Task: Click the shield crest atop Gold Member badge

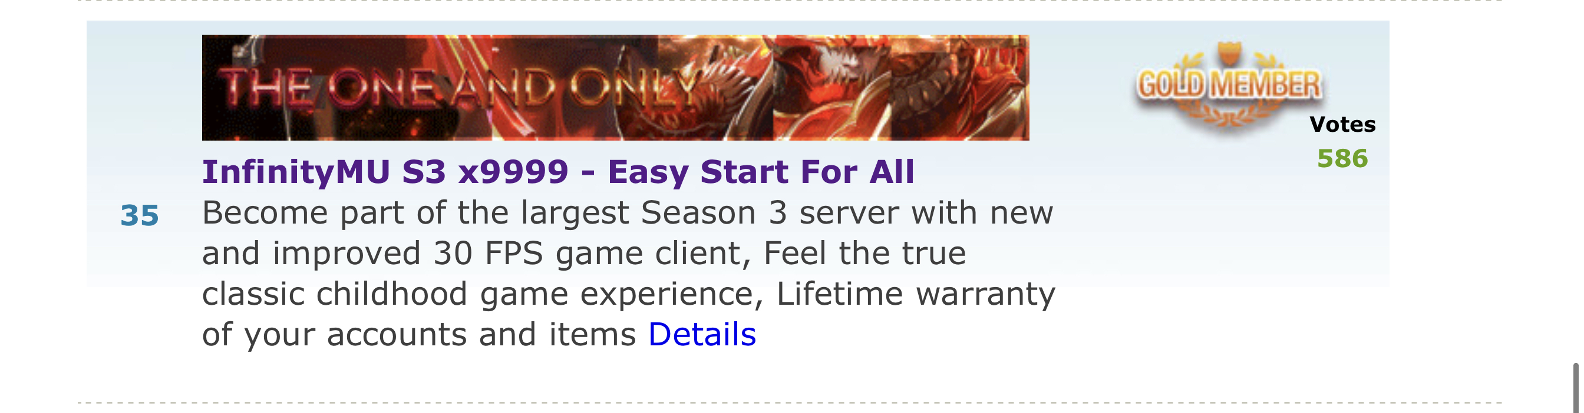Action: (1229, 54)
